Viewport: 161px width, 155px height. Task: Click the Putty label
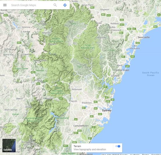click(74, 24)
